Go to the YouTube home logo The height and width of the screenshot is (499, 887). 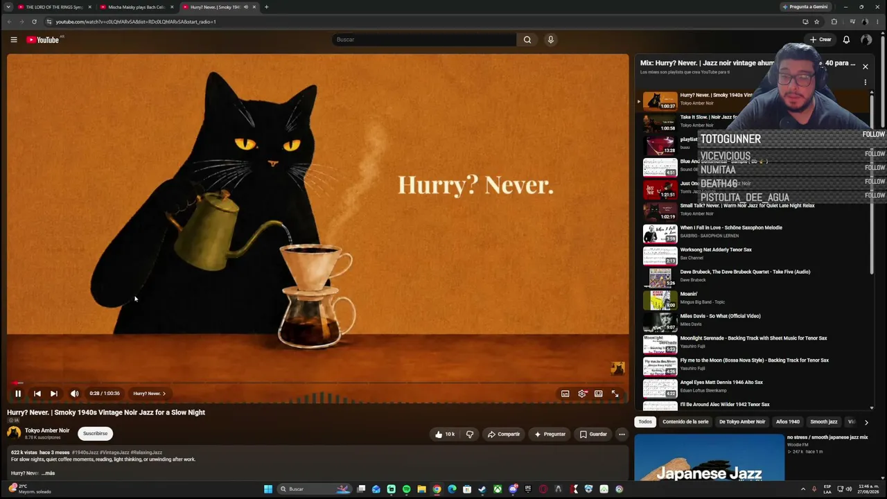pos(43,40)
